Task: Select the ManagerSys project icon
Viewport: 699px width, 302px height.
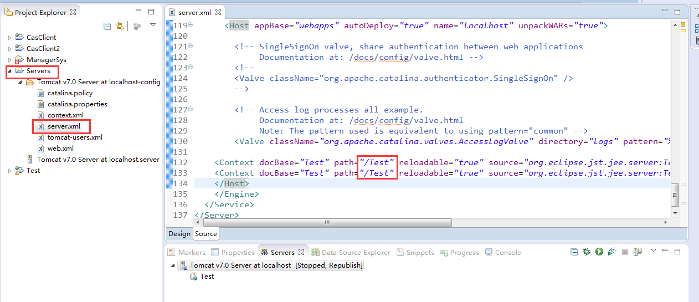Action: pyautogui.click(x=19, y=60)
